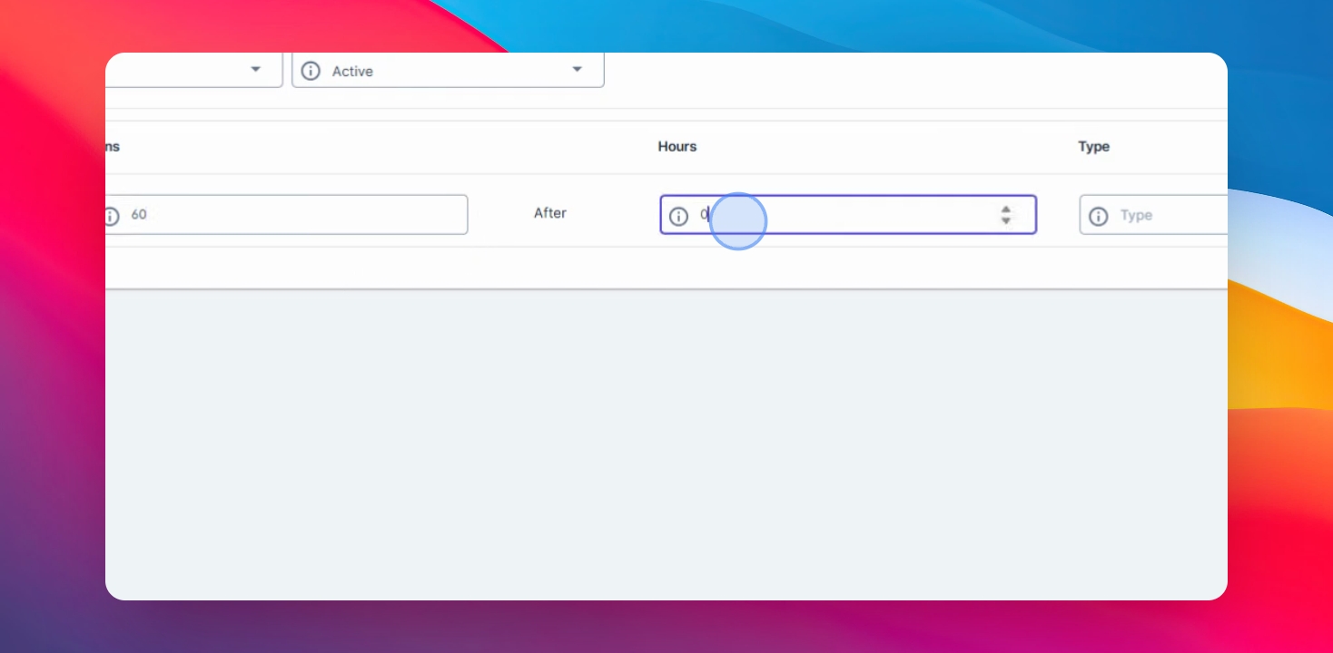Viewport: 1333px width, 653px height.
Task: Click the info icon in the 60 field
Action: coord(111,216)
